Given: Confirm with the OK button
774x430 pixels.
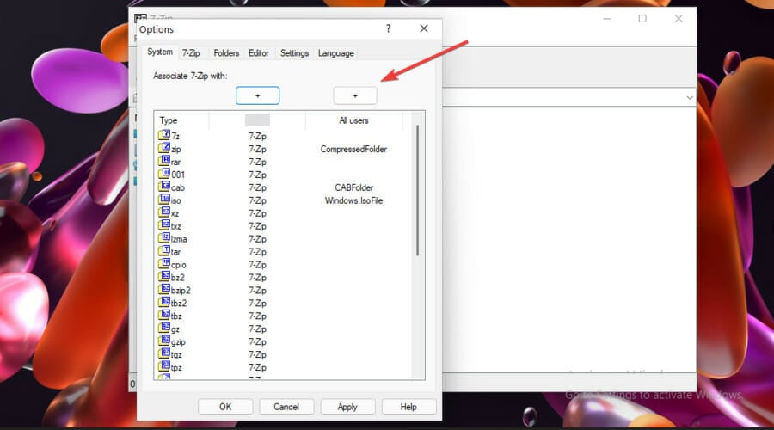Looking at the screenshot, I should (x=225, y=407).
